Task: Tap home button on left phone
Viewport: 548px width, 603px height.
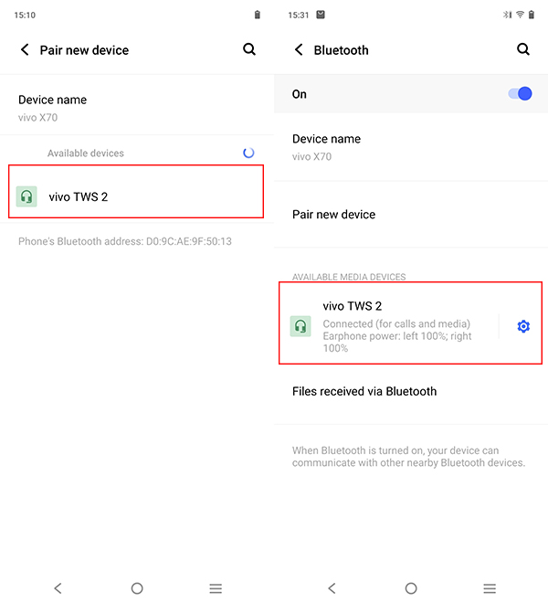Action: (x=137, y=588)
